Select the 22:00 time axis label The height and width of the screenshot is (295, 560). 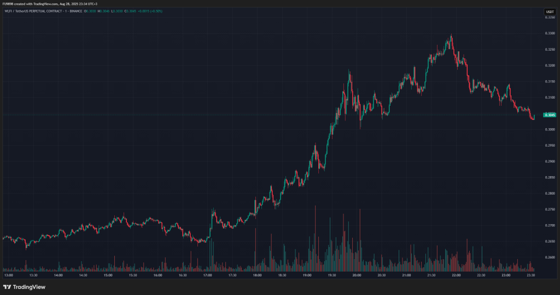pyautogui.click(x=456, y=275)
